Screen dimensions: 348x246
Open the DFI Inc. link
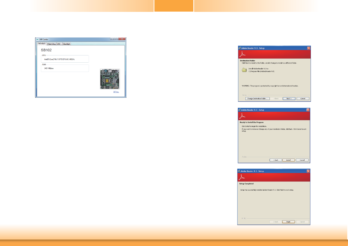pyautogui.click(x=116, y=92)
